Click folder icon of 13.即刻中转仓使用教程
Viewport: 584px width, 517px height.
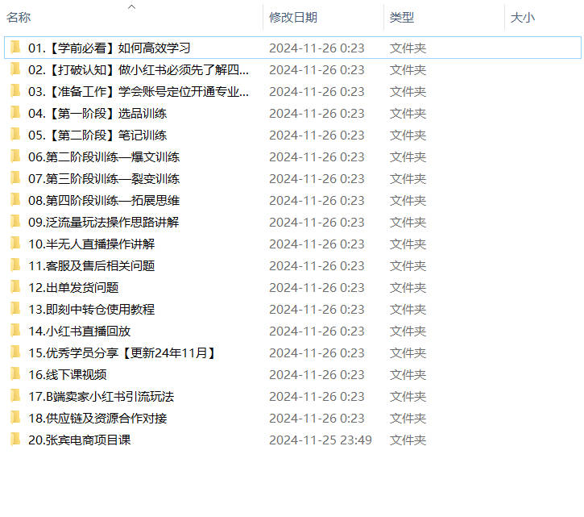coord(15,308)
